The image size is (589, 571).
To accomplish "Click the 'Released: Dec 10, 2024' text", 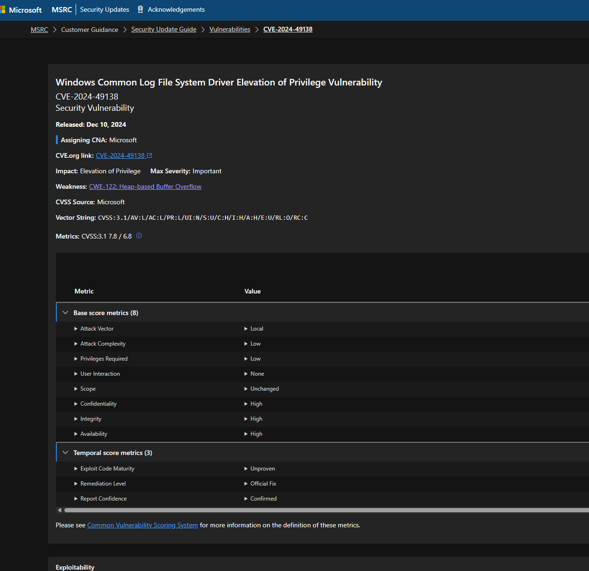I will click(91, 124).
